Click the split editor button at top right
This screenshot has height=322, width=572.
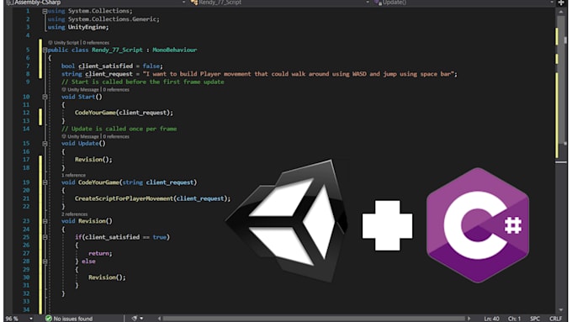pyautogui.click(x=561, y=3)
